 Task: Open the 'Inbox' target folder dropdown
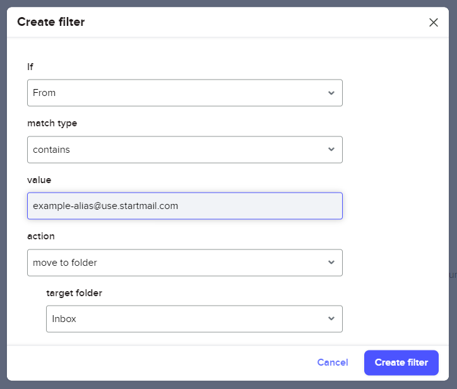(x=194, y=319)
